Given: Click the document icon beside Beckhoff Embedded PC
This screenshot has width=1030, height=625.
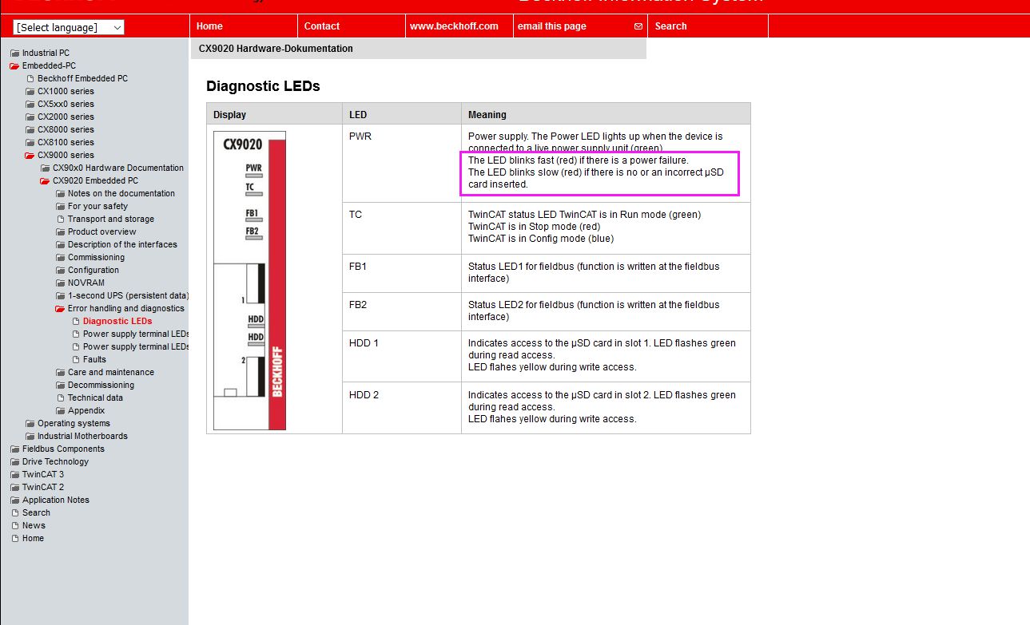Looking at the screenshot, I should click(30, 79).
